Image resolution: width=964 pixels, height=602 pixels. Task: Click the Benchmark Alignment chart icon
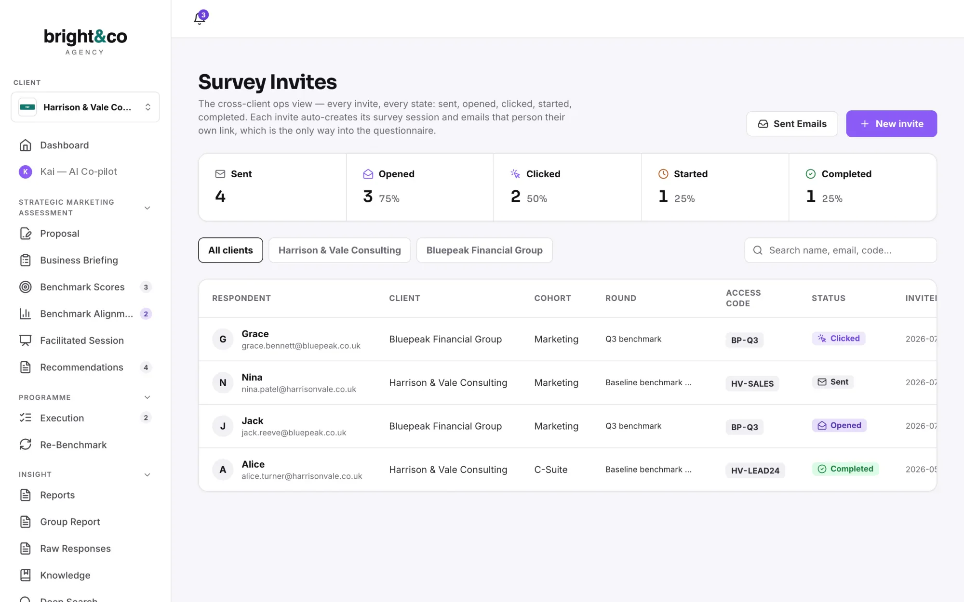point(26,314)
